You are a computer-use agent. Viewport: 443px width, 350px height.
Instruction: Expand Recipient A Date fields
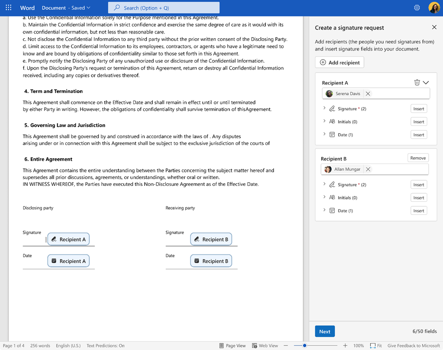coord(324,134)
